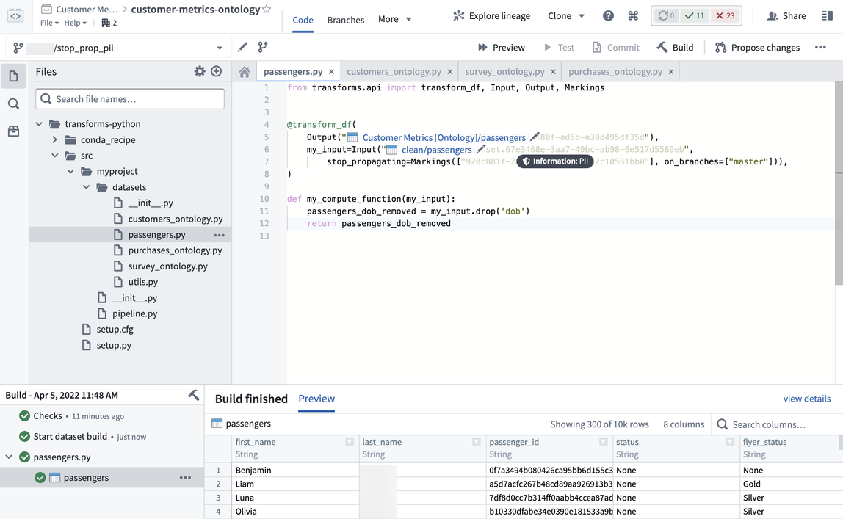Close the passengers.py editor tab

[331, 72]
